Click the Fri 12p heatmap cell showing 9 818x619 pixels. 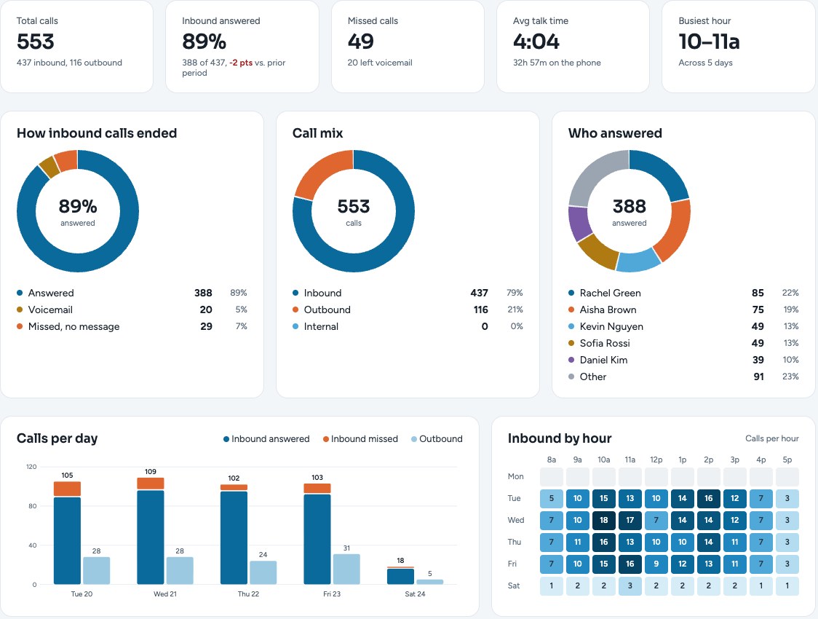(x=656, y=564)
